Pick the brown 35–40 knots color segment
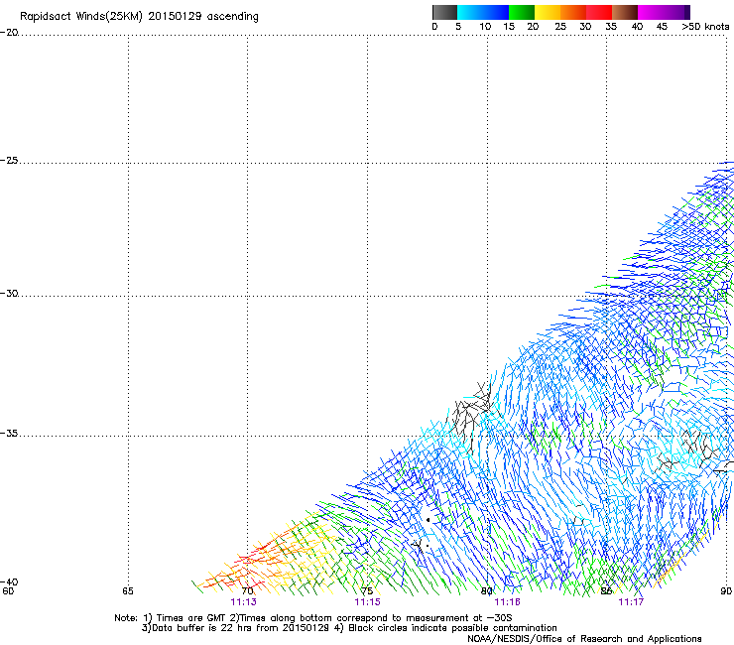The height and width of the screenshot is (645, 734). [x=625, y=12]
